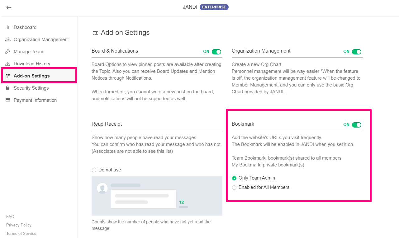Select Only Team Admin option
399x238 pixels.
[234, 178]
